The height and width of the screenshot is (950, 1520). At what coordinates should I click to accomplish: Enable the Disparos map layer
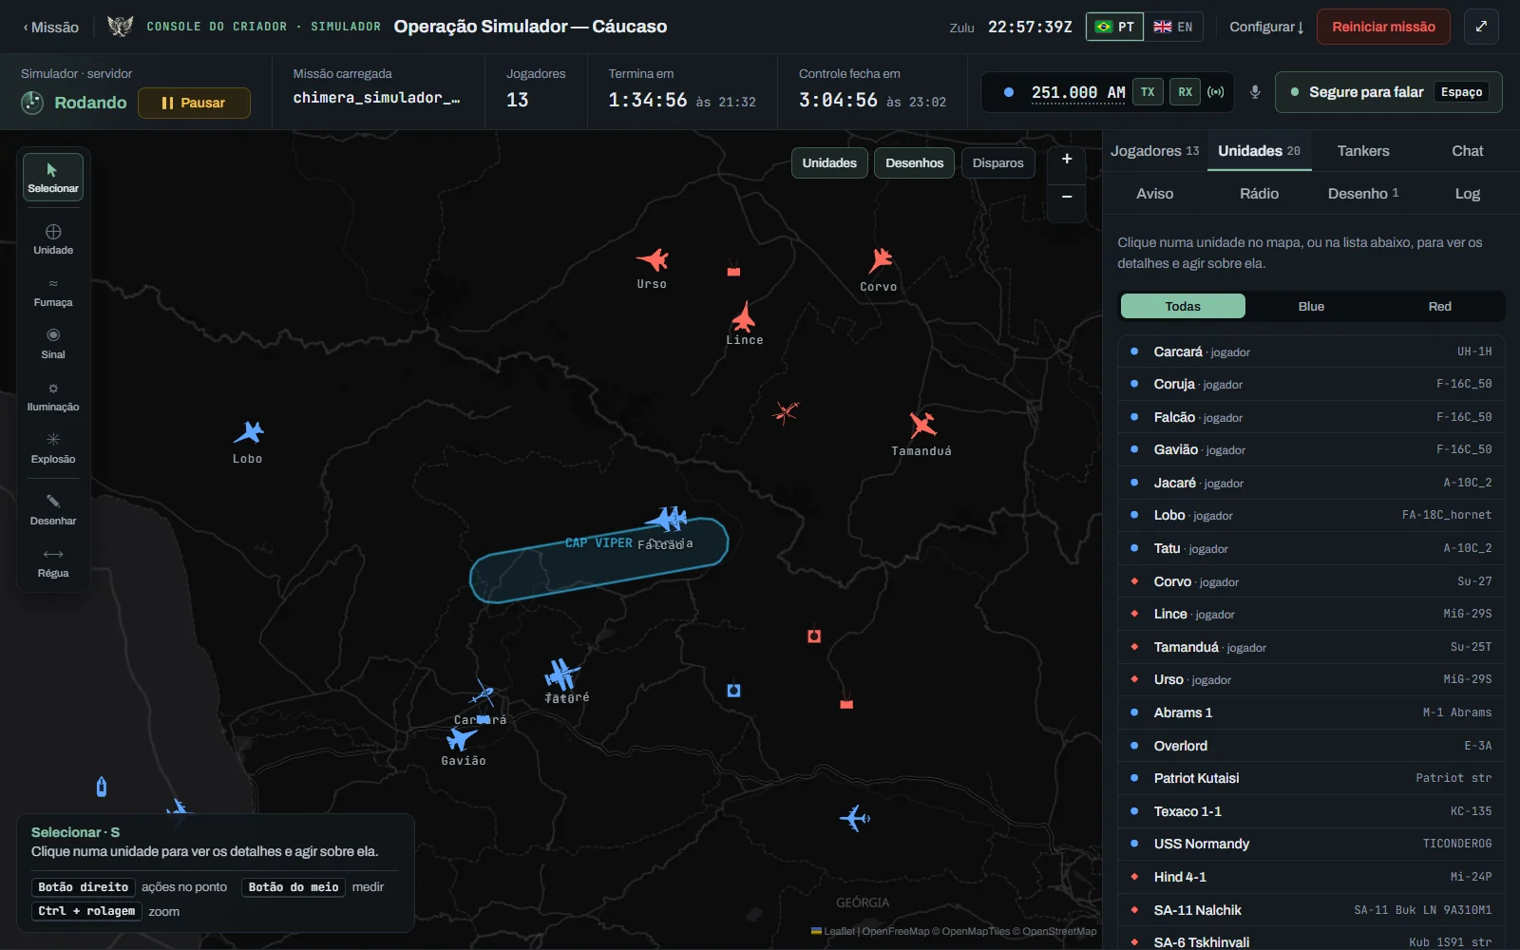click(997, 163)
